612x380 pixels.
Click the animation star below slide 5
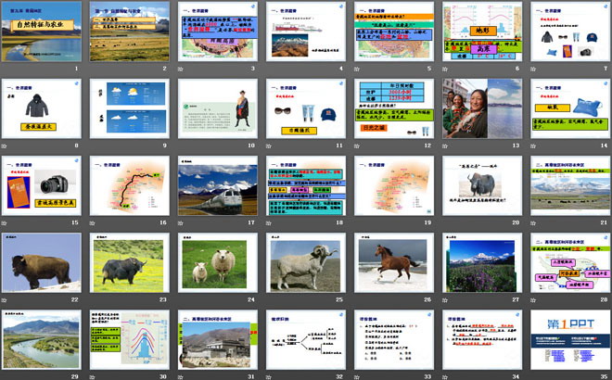[356, 69]
